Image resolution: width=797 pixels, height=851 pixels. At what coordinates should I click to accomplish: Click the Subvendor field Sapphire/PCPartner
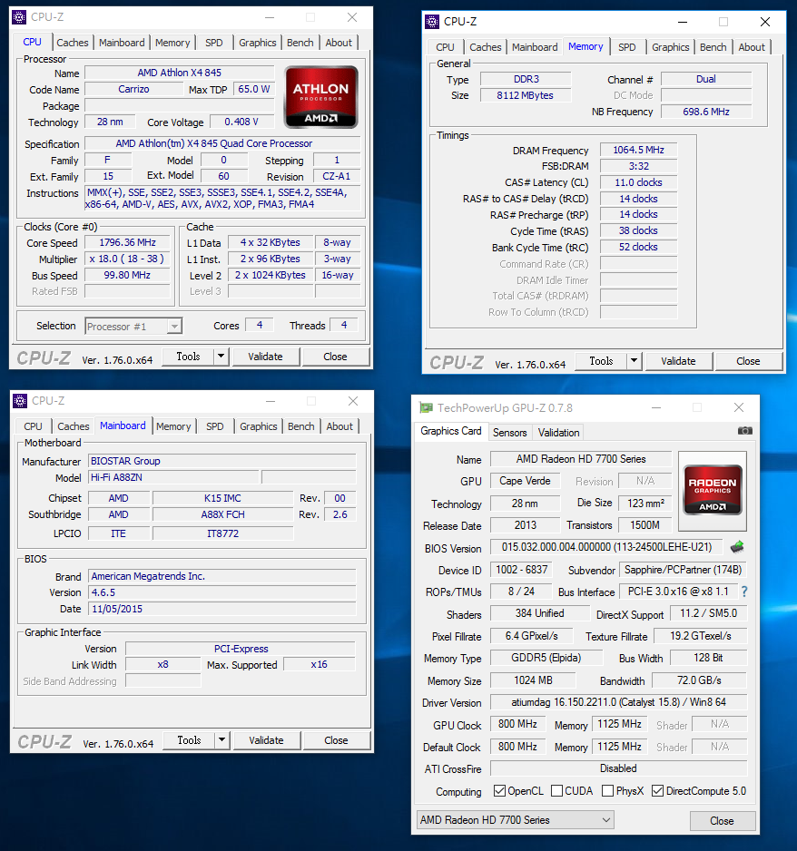(x=683, y=570)
